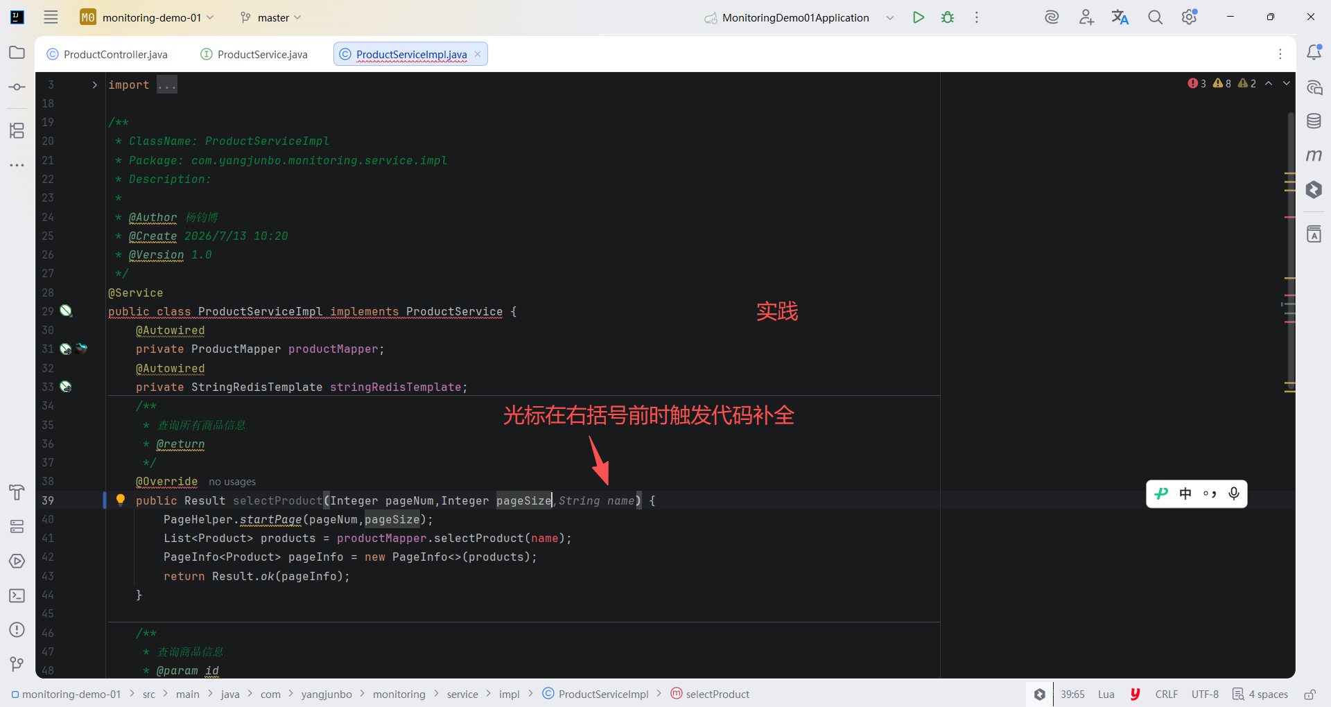The image size is (1331, 707).
Task: Toggle Chinese input mode in IME bar
Action: pyautogui.click(x=1185, y=494)
